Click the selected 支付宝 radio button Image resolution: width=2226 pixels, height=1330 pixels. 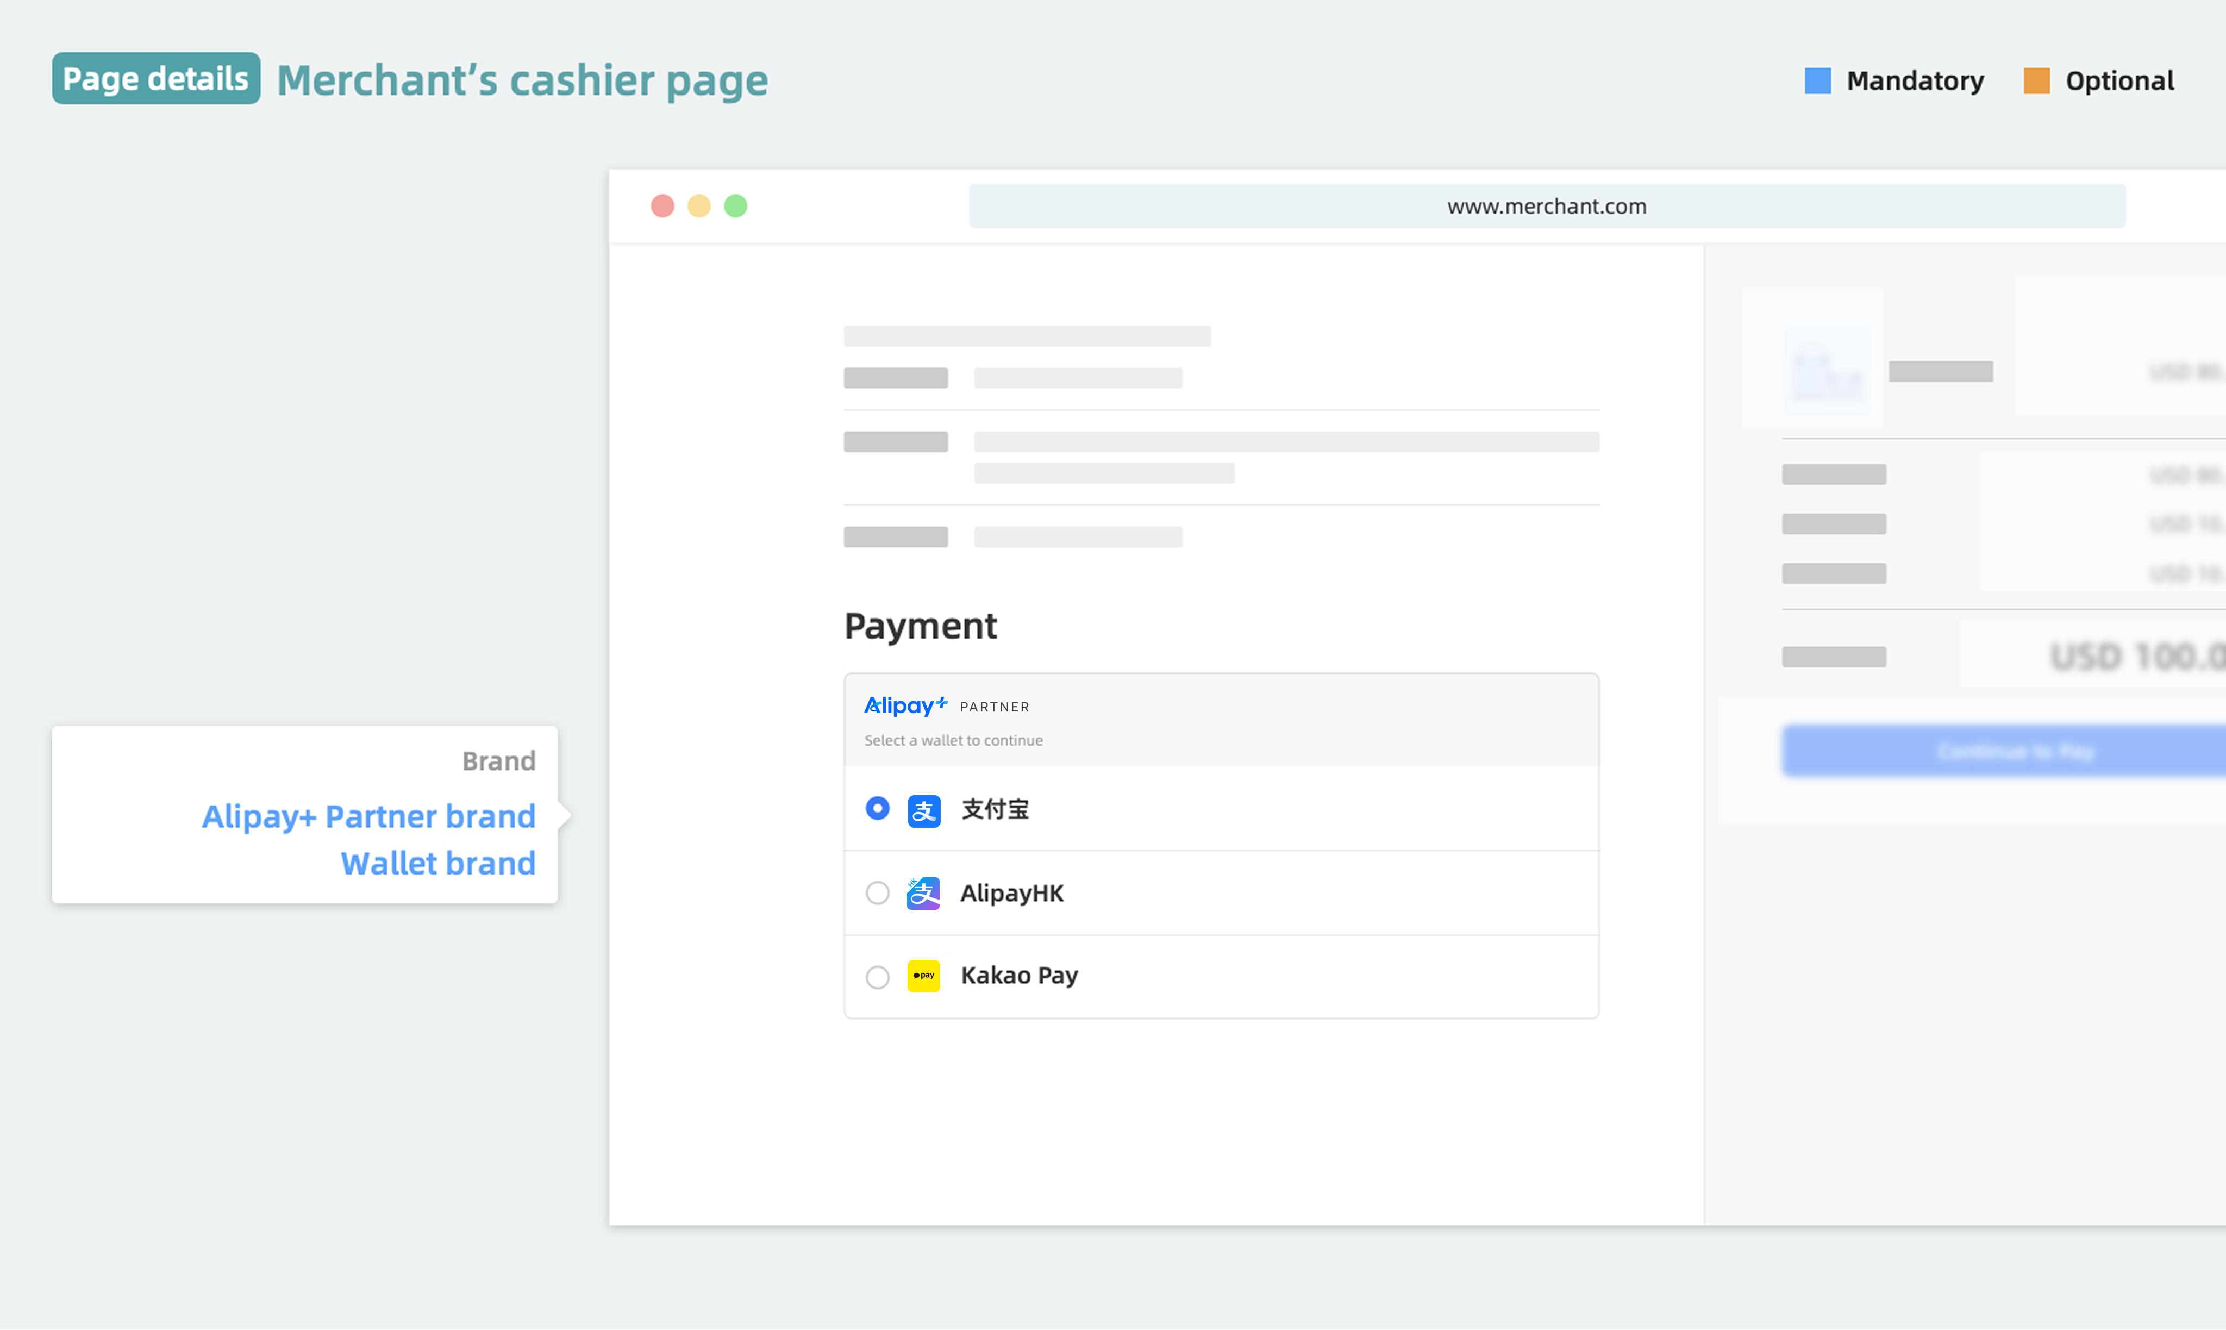click(877, 808)
